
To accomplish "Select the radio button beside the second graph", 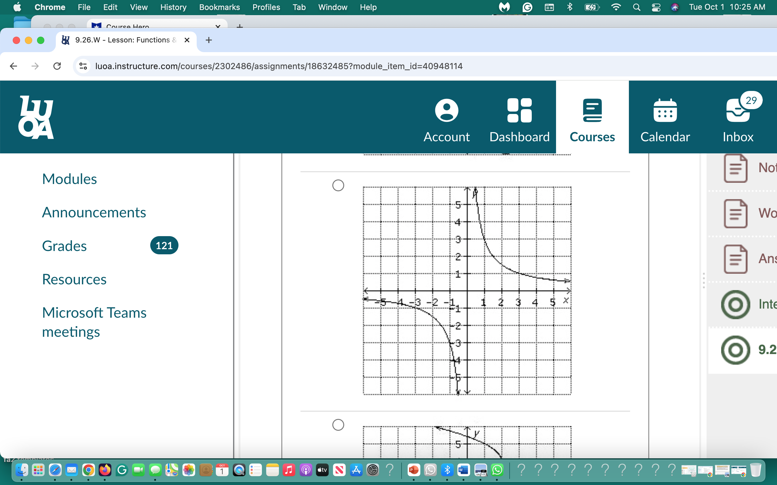I will pyautogui.click(x=338, y=425).
